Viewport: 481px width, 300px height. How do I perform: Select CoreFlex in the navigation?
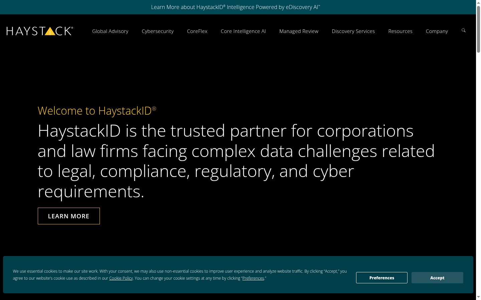pos(197,31)
